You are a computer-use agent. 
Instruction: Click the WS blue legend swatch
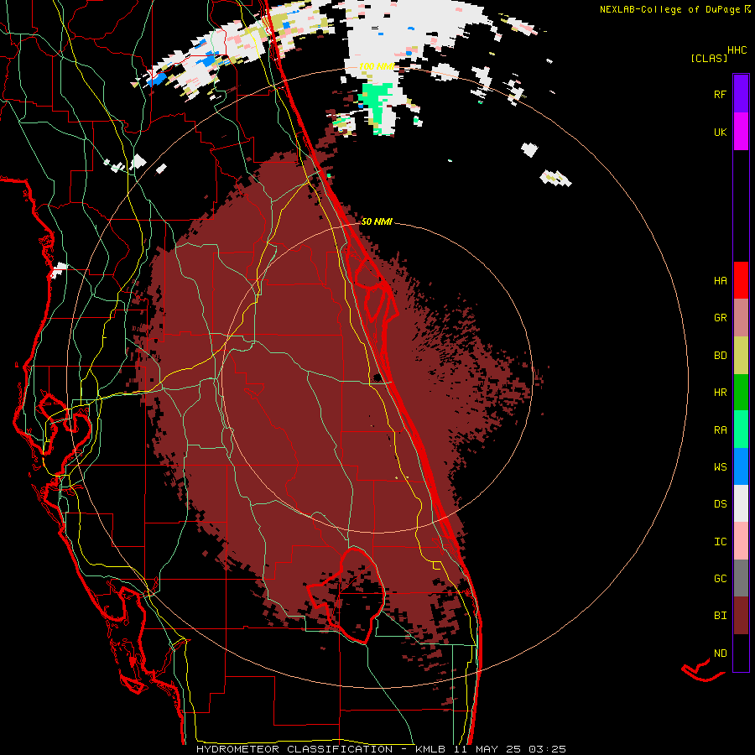[x=741, y=466]
